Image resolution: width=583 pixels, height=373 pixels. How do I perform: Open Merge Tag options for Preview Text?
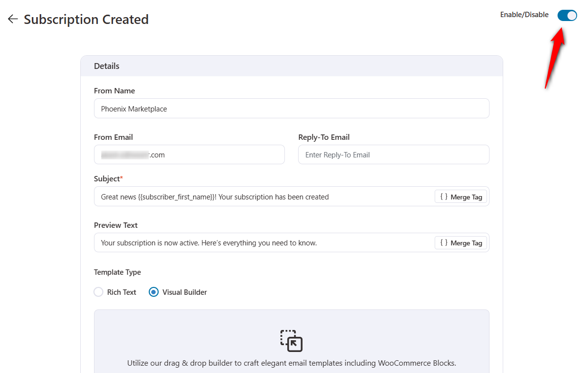(461, 242)
